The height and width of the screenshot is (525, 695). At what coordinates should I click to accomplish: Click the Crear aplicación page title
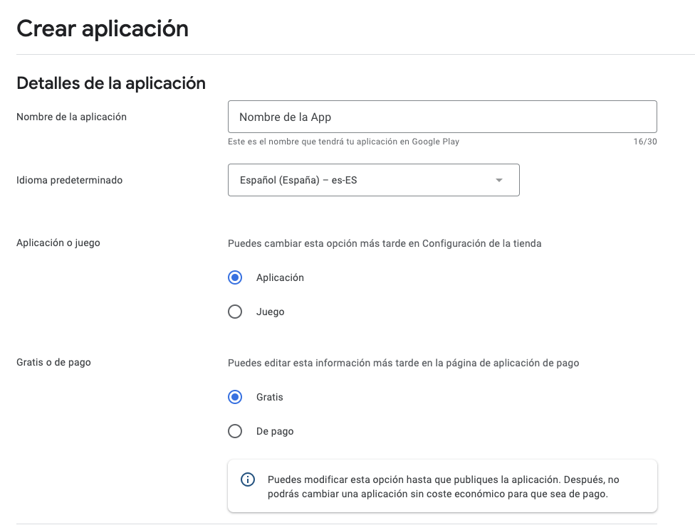(103, 28)
